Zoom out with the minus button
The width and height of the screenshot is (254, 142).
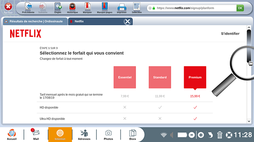click(x=191, y=135)
